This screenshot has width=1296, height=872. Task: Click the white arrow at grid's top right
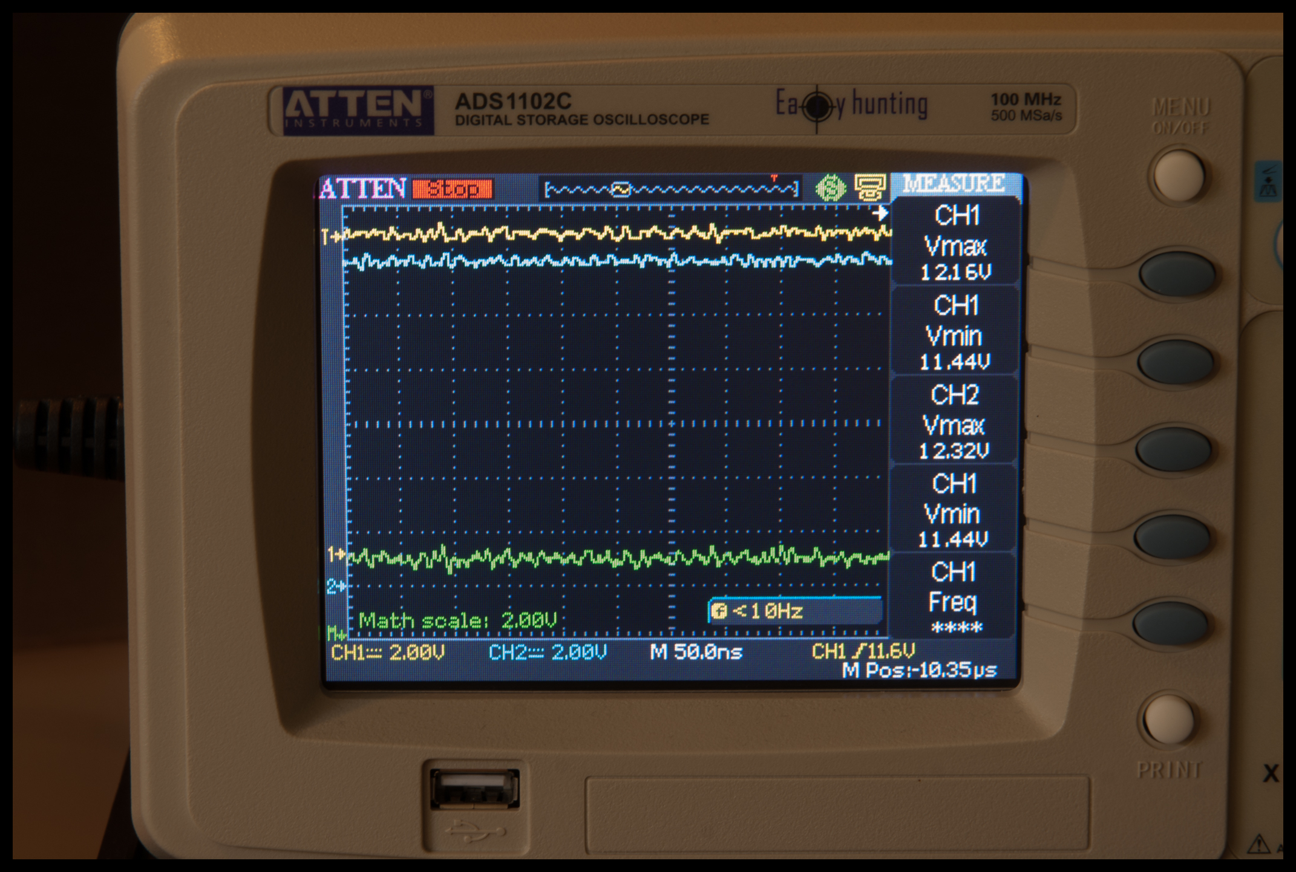point(880,213)
